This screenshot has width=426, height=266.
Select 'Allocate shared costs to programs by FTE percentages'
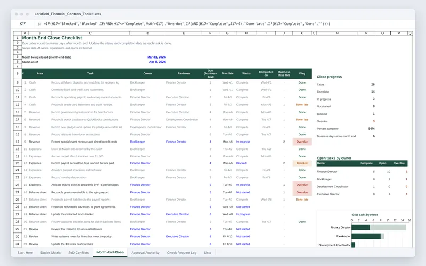coord(85,185)
